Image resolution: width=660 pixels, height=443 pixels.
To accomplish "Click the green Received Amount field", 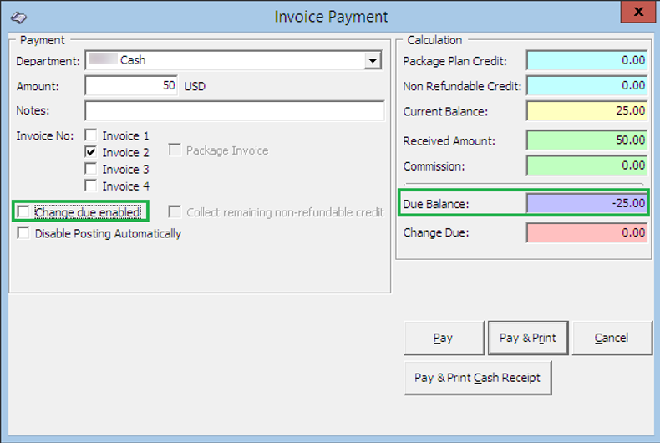I will pyautogui.click(x=586, y=140).
